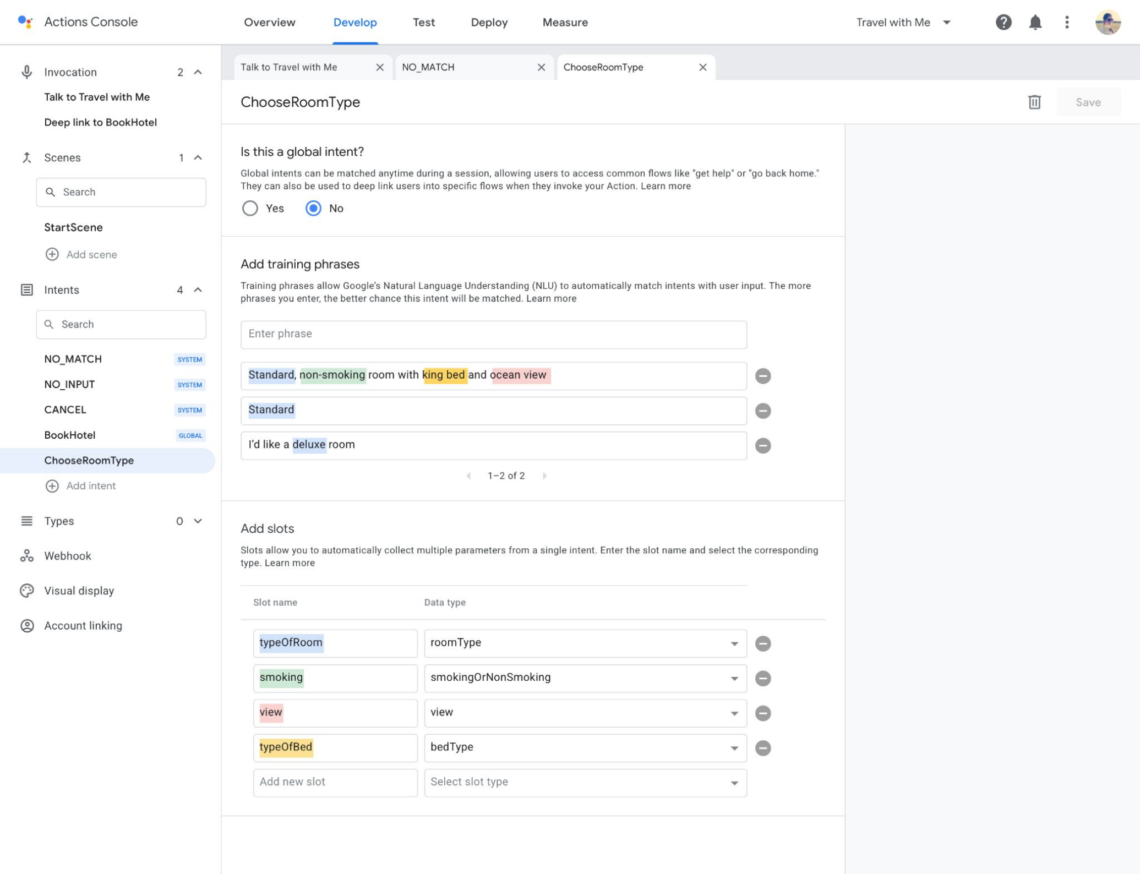Click the Add new slot name field
Image resolution: width=1140 pixels, height=874 pixels.
tap(335, 782)
